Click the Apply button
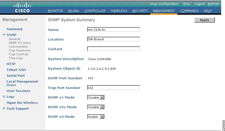This screenshot has width=225, height=131. (204, 20)
